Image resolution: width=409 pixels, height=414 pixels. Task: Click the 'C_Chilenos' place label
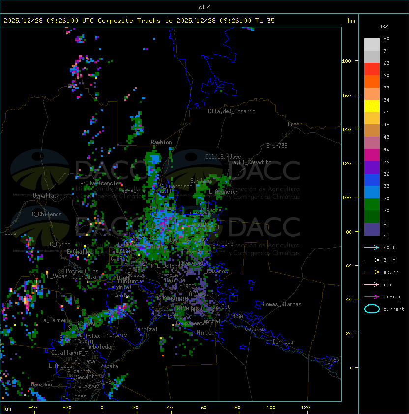pyautogui.click(x=47, y=214)
